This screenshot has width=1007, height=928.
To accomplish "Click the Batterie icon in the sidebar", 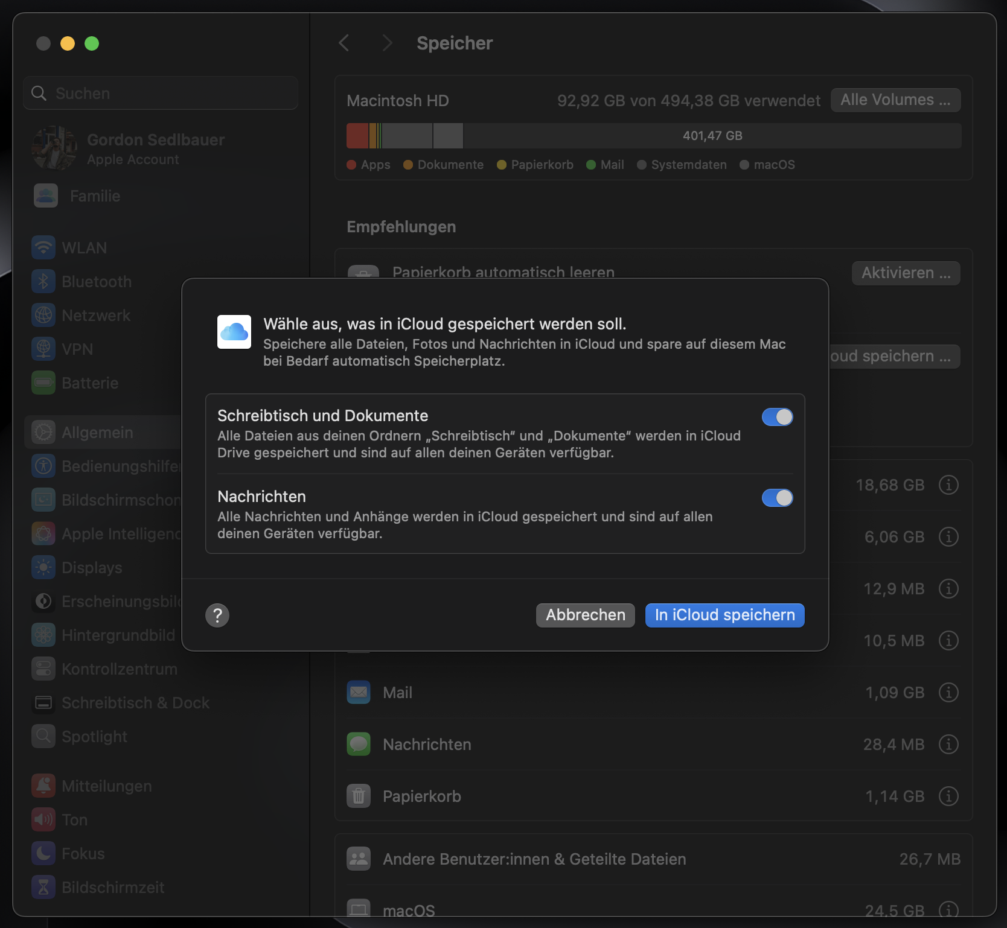I will (43, 383).
